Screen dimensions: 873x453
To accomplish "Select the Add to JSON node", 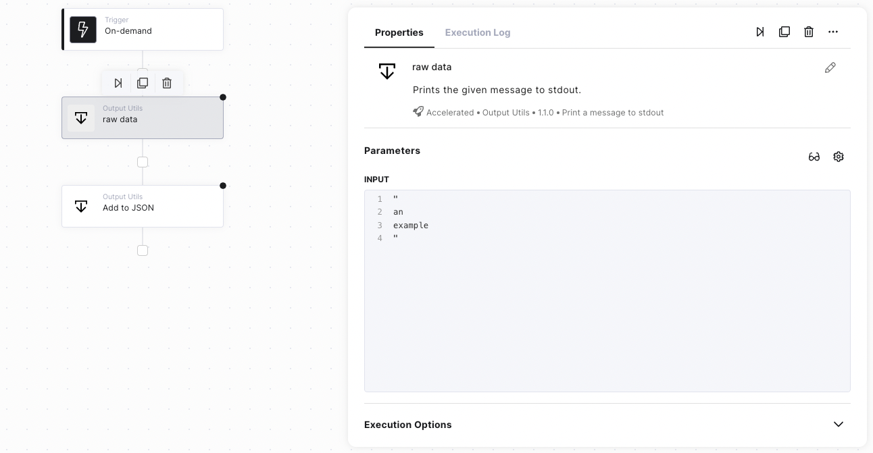I will click(143, 207).
